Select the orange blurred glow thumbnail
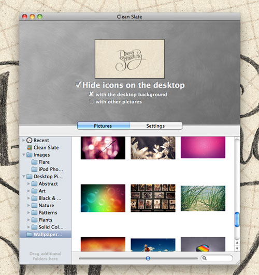The image size is (259, 275). tap(103, 245)
